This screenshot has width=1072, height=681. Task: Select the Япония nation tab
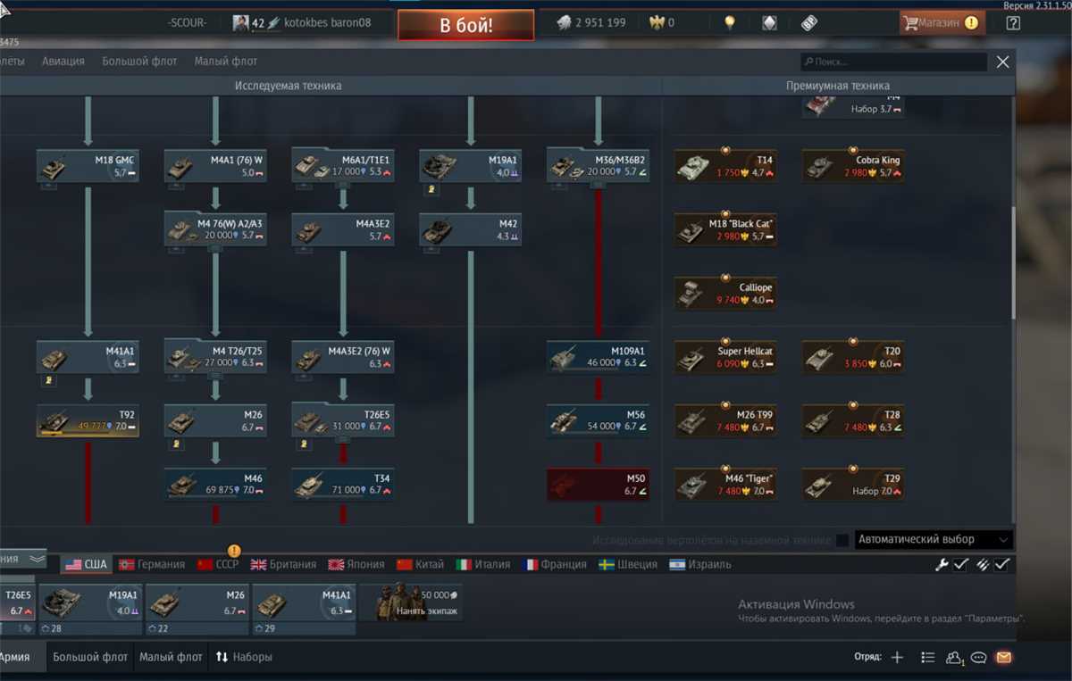coord(356,564)
